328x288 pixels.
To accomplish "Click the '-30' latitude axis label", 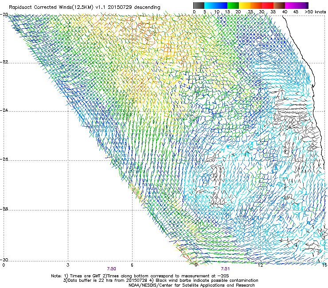I will pos(4,260).
